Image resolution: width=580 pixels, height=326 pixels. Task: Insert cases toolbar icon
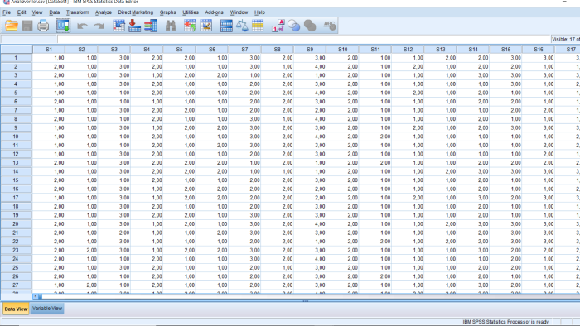coord(190,26)
